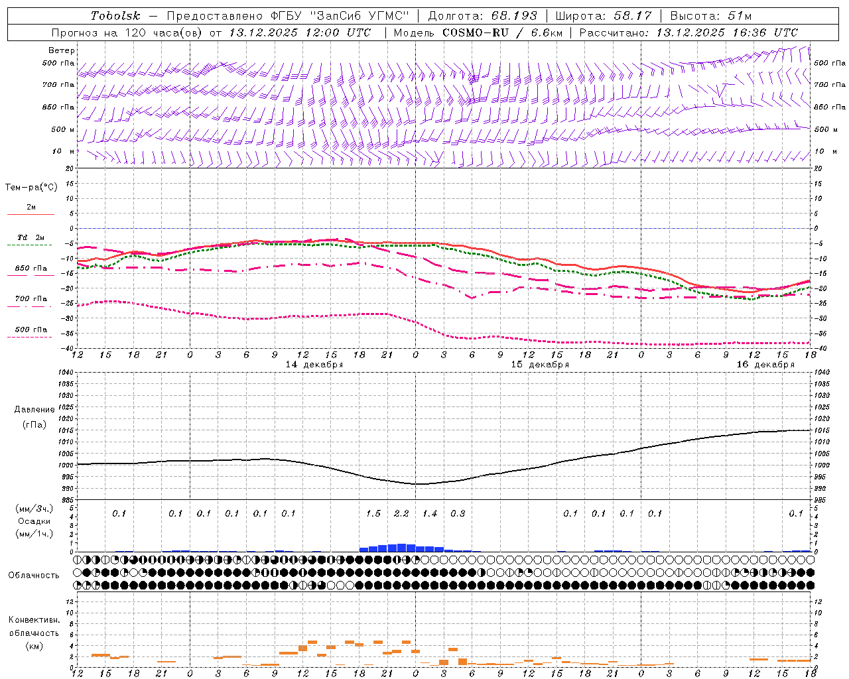
Task: Click the '(мм/1ч.)' precipitation unit label
Action: click(x=34, y=534)
